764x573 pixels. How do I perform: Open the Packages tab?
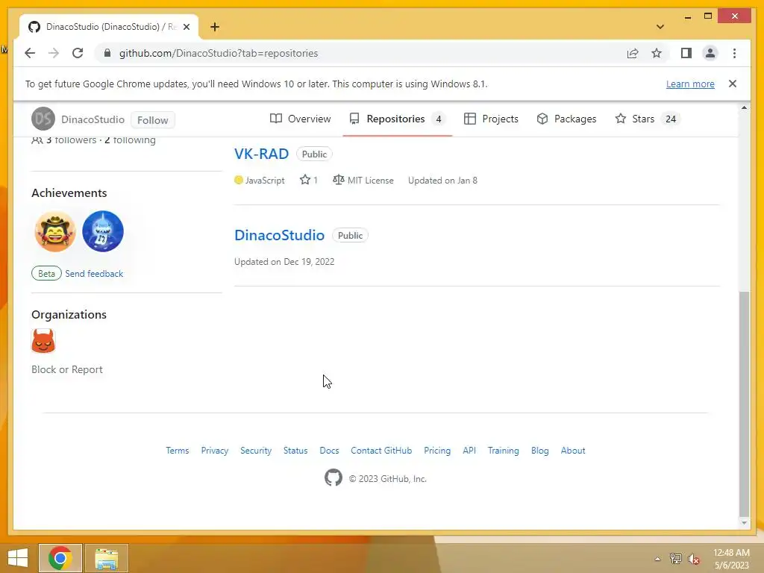[566, 119]
